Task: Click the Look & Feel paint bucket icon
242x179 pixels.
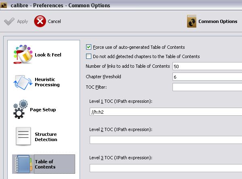Action: 23,54
